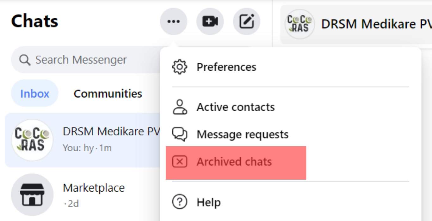Click the Message requests speech bubble icon
The image size is (432, 221).
click(x=180, y=134)
